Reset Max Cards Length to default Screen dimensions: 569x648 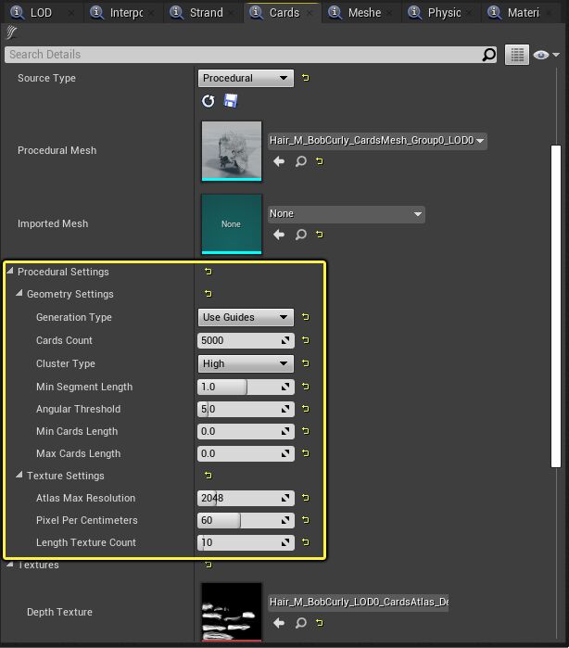pos(306,453)
